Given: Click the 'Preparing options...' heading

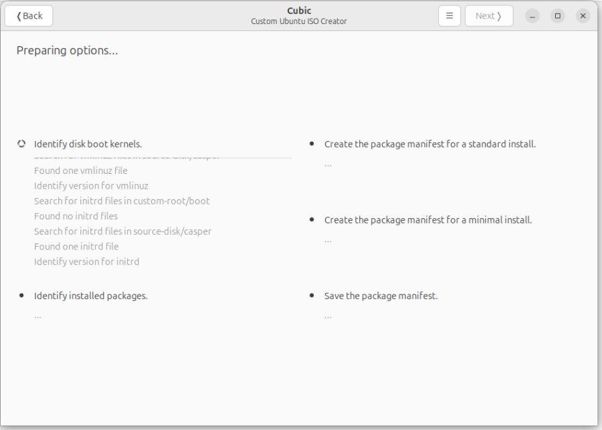Looking at the screenshot, I should tap(67, 51).
